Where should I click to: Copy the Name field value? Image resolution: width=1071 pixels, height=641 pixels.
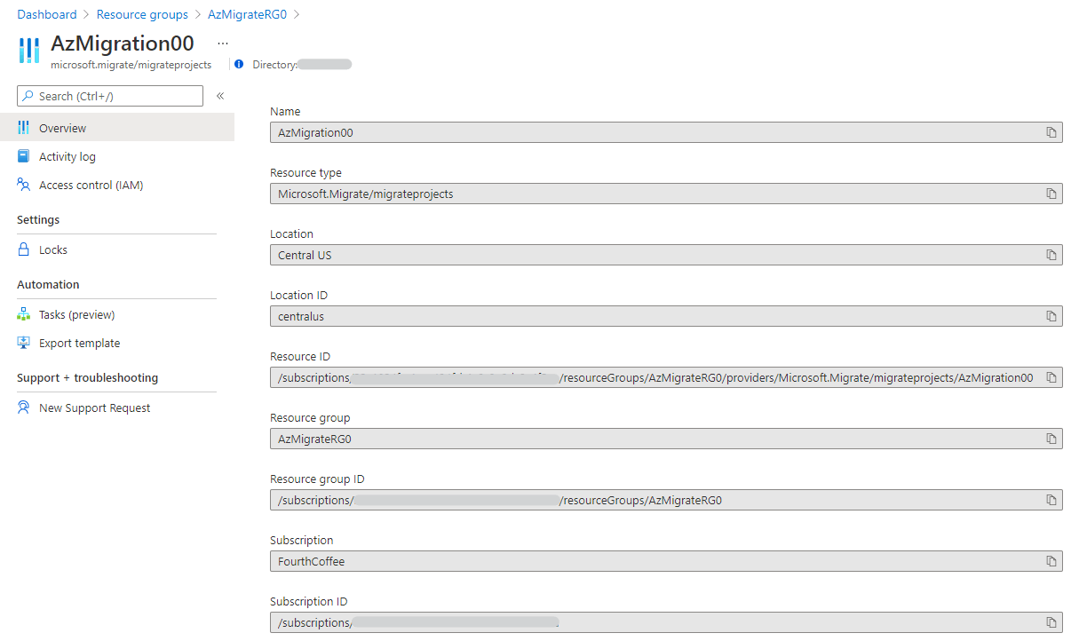pyautogui.click(x=1051, y=132)
